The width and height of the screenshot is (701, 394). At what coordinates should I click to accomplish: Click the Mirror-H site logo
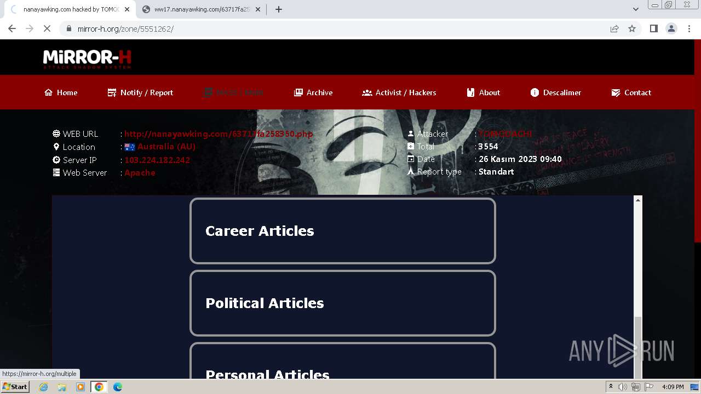(87, 59)
